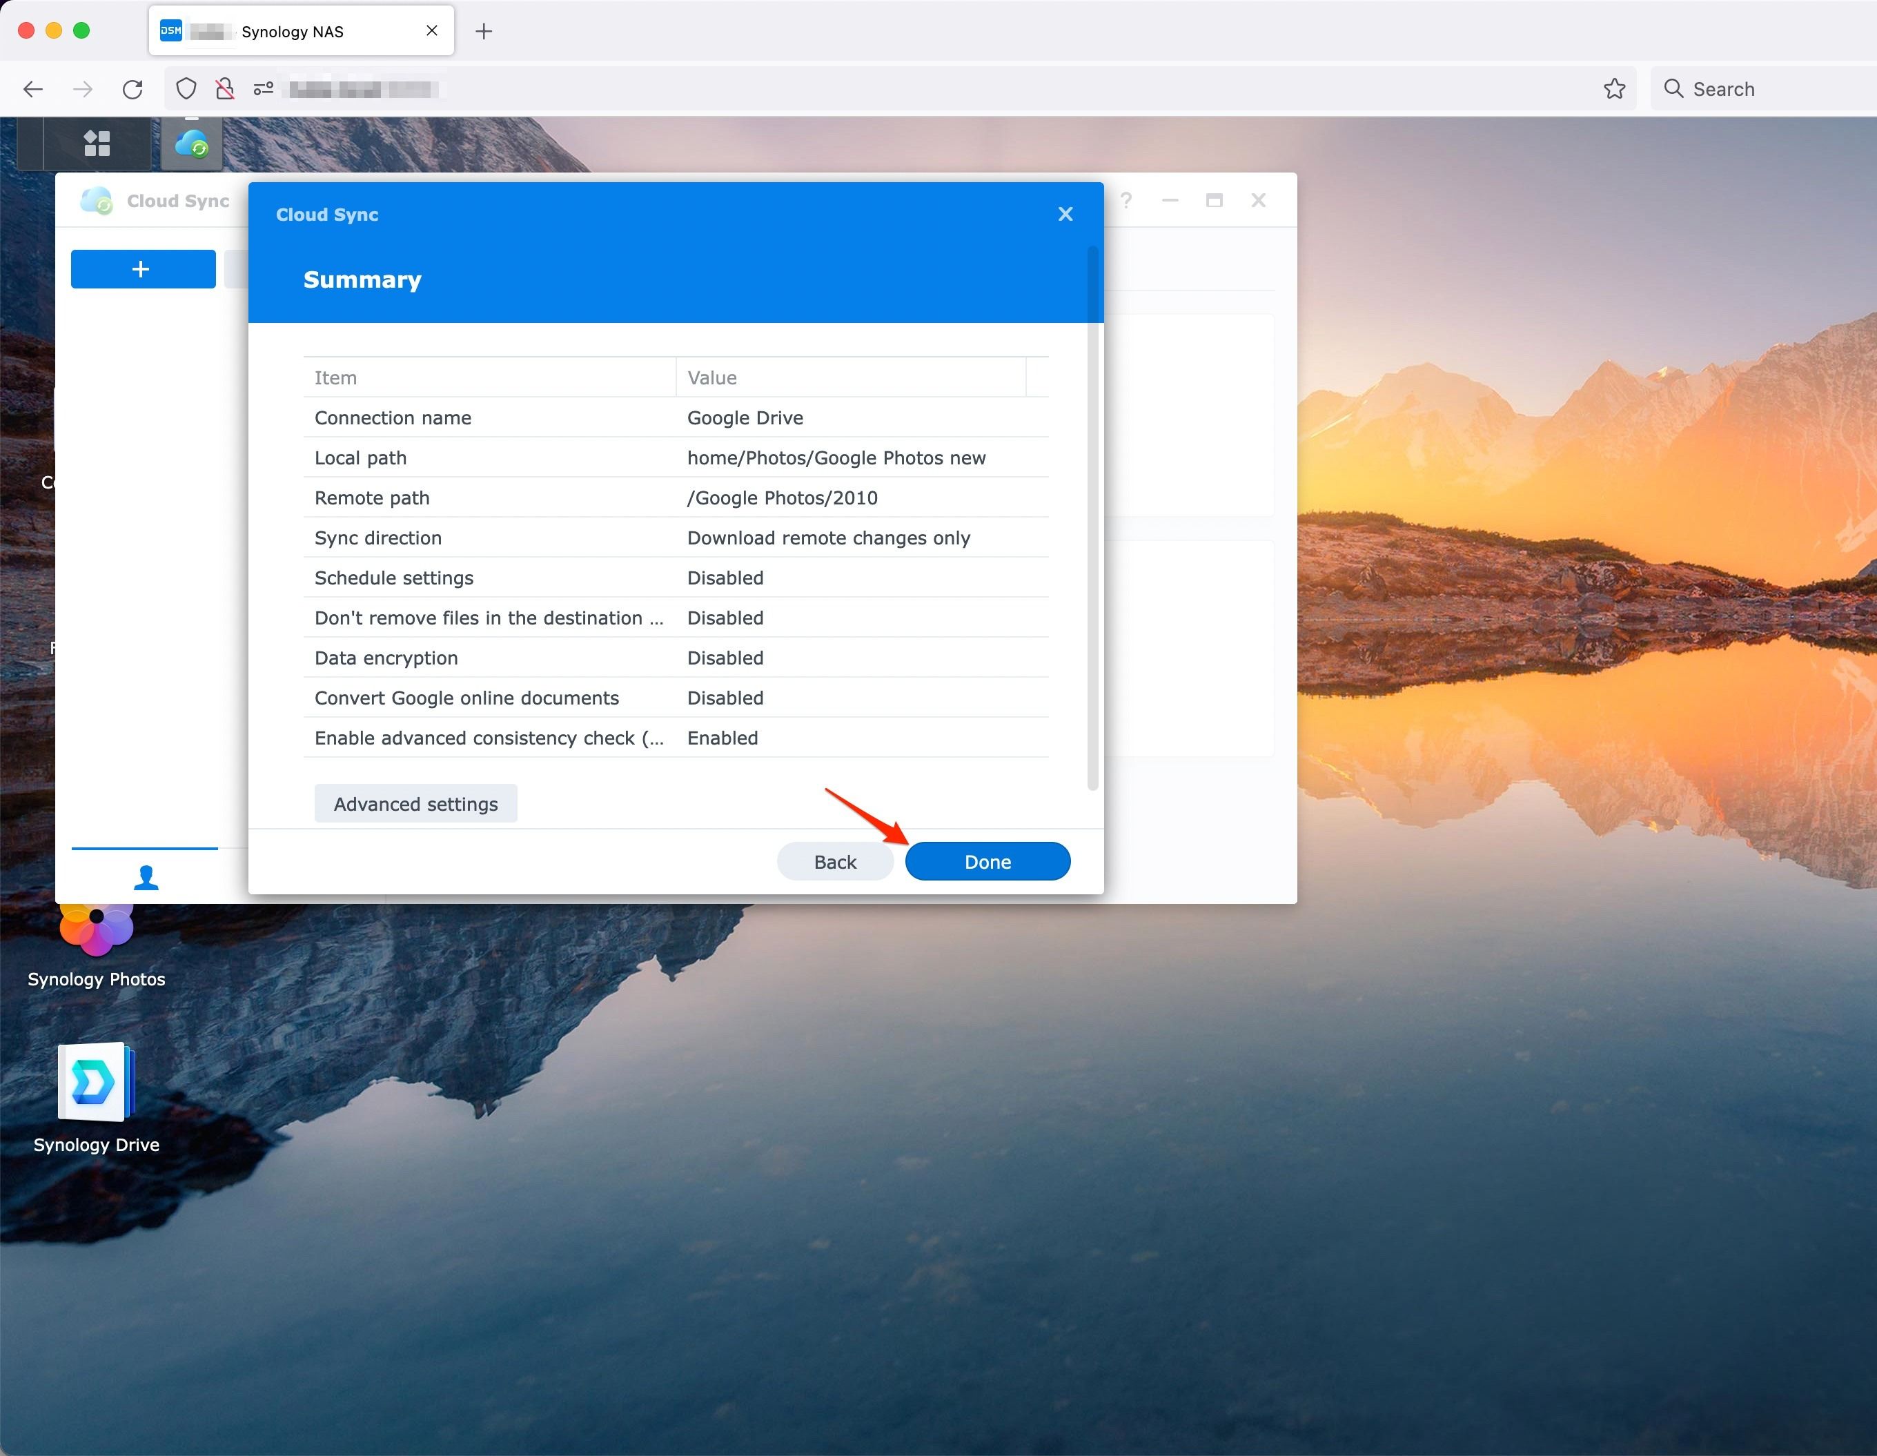Click the Done button
1877x1456 pixels.
coord(987,861)
